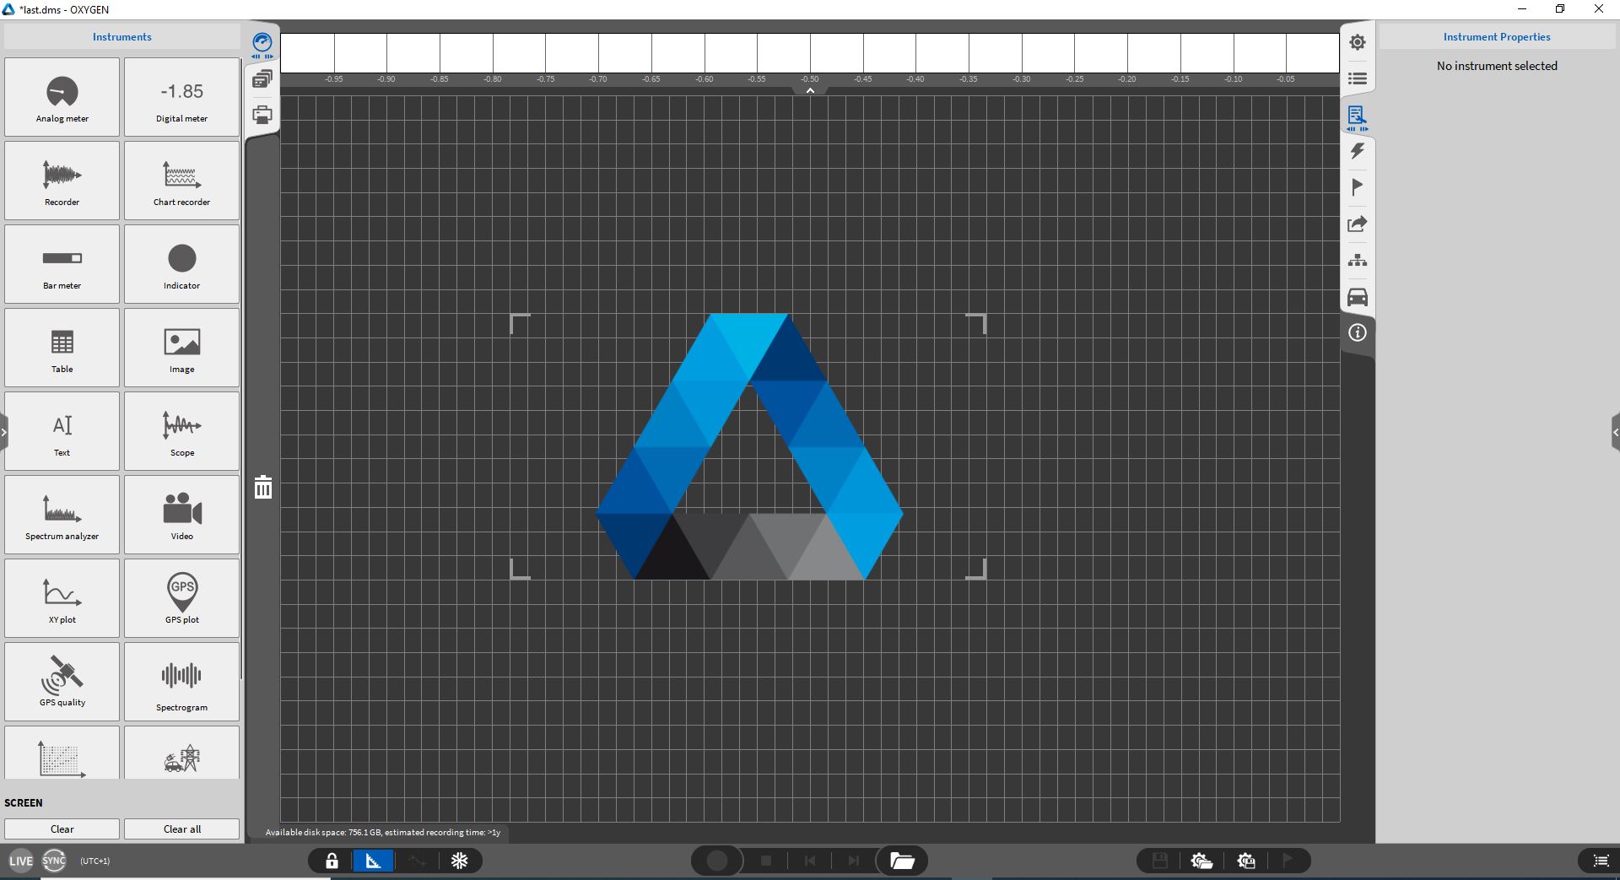This screenshot has height=880, width=1620.
Task: Switch to the screens sidebar tab
Action: tap(262, 79)
